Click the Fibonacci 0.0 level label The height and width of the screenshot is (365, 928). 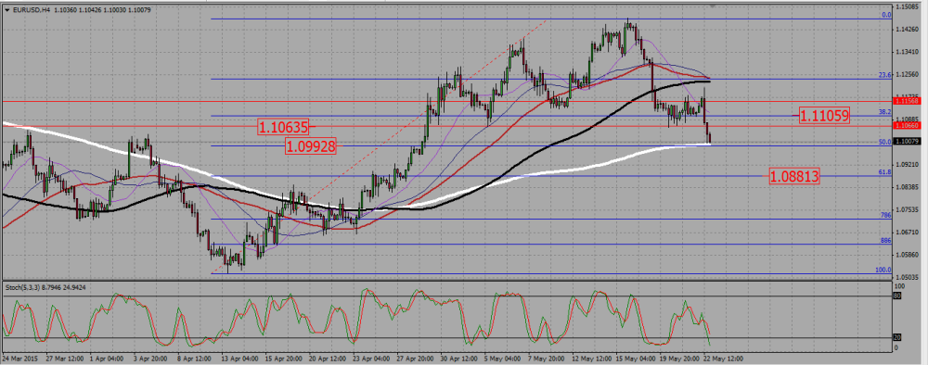(x=886, y=15)
